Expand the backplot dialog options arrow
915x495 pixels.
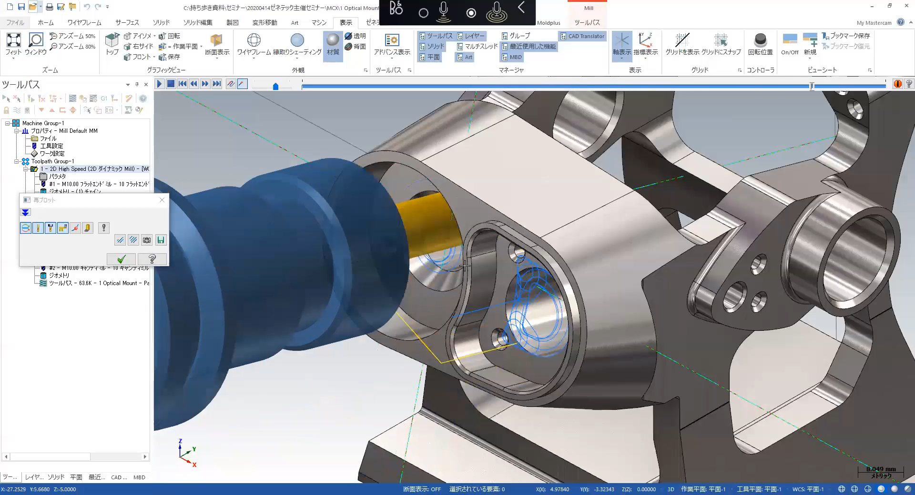tap(26, 212)
